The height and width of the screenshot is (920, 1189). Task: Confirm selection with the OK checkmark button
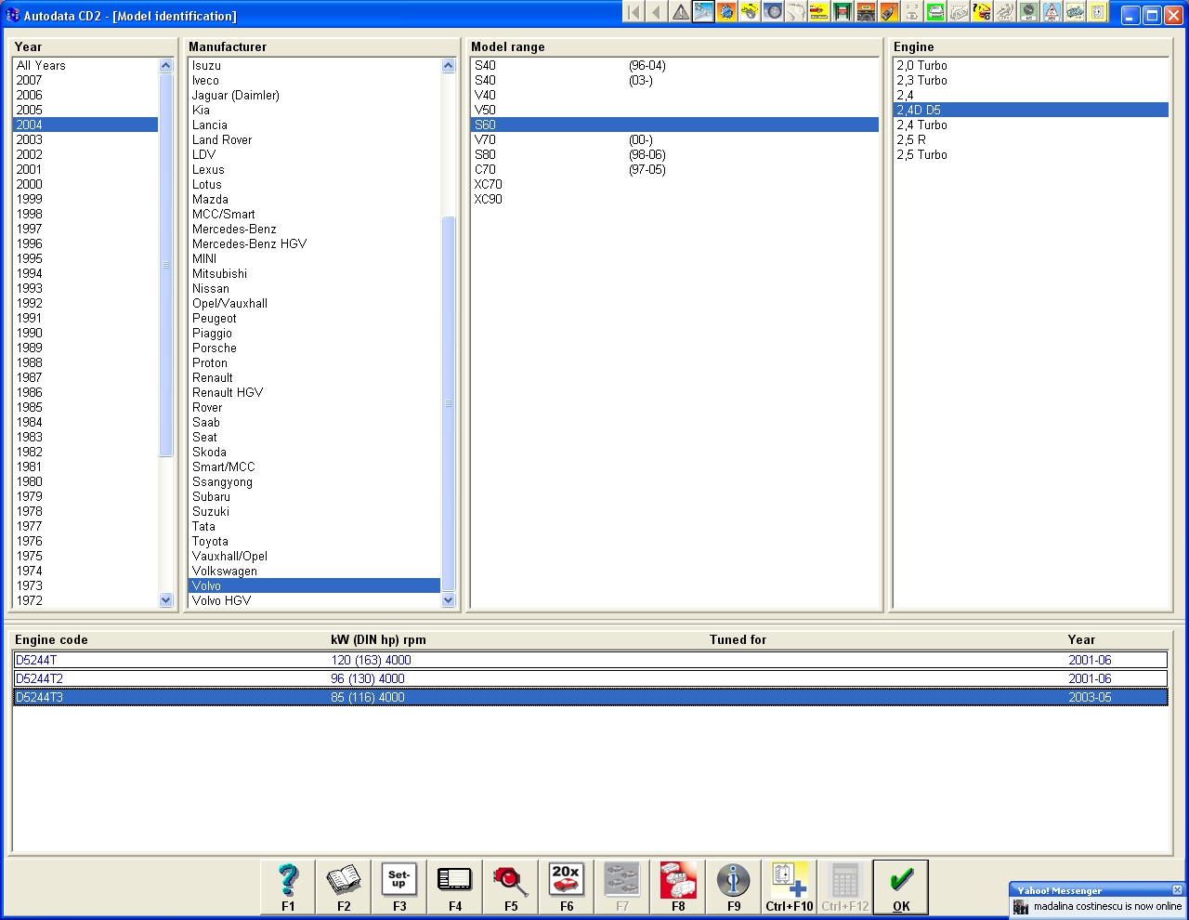pyautogui.click(x=901, y=887)
